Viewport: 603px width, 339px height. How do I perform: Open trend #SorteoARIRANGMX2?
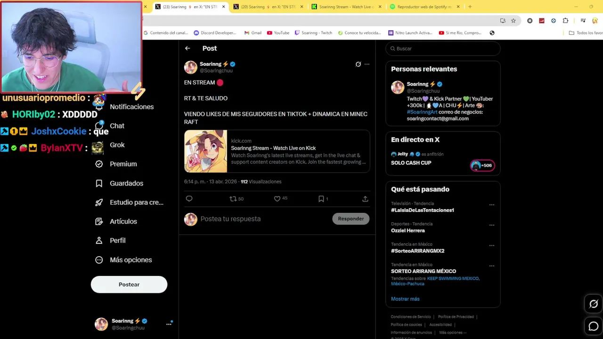(x=418, y=251)
